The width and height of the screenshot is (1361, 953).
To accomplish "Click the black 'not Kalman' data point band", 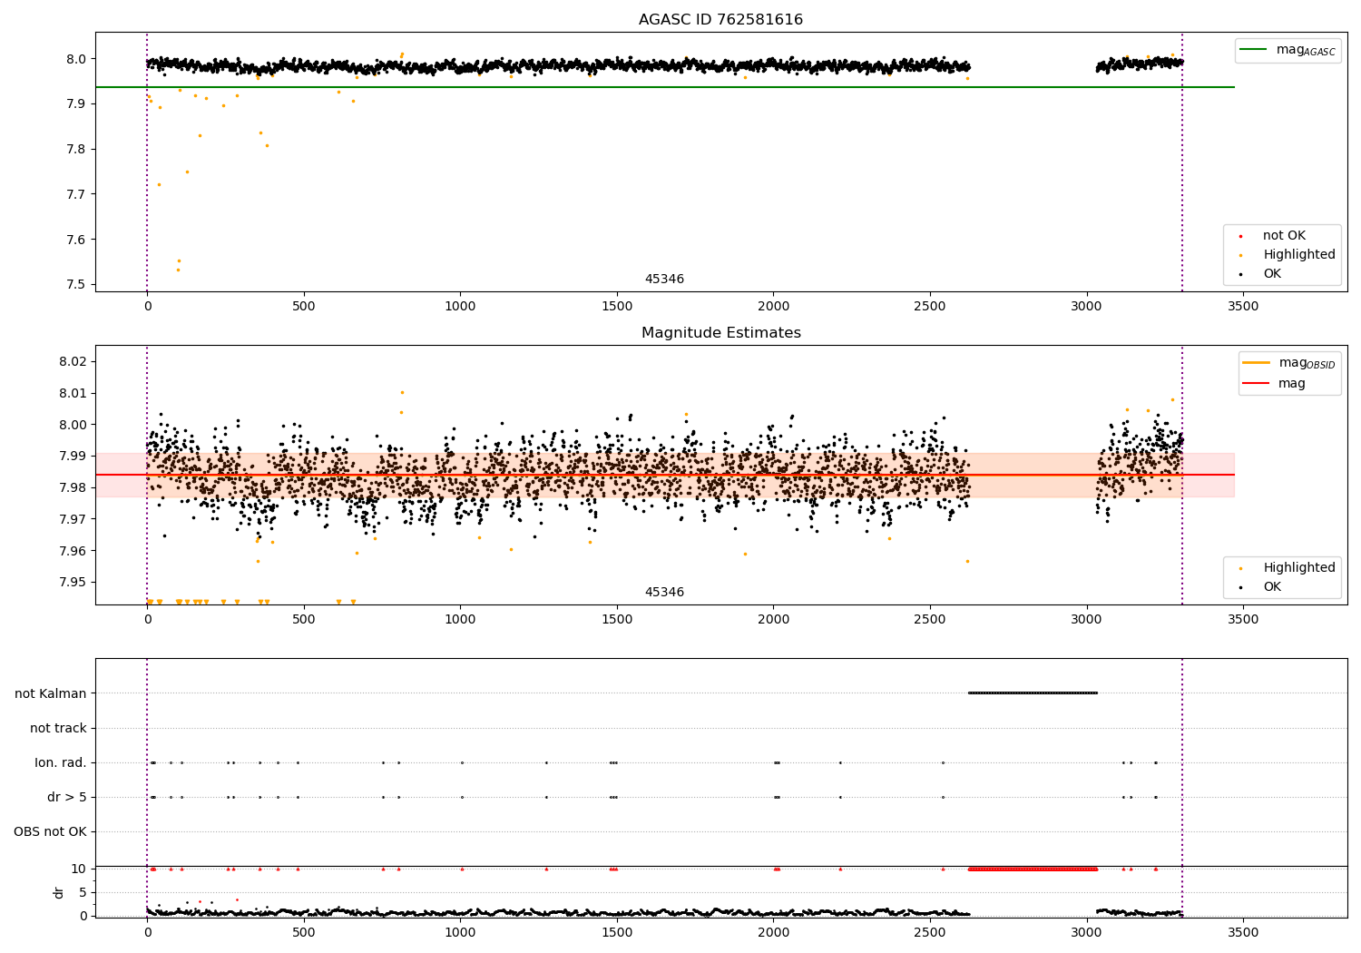I will (1033, 693).
